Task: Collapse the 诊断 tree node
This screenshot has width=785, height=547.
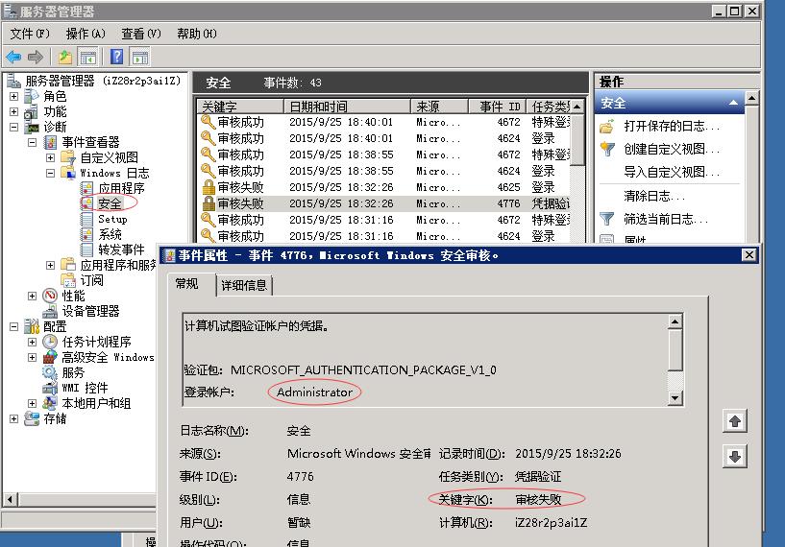Action: coord(14,127)
